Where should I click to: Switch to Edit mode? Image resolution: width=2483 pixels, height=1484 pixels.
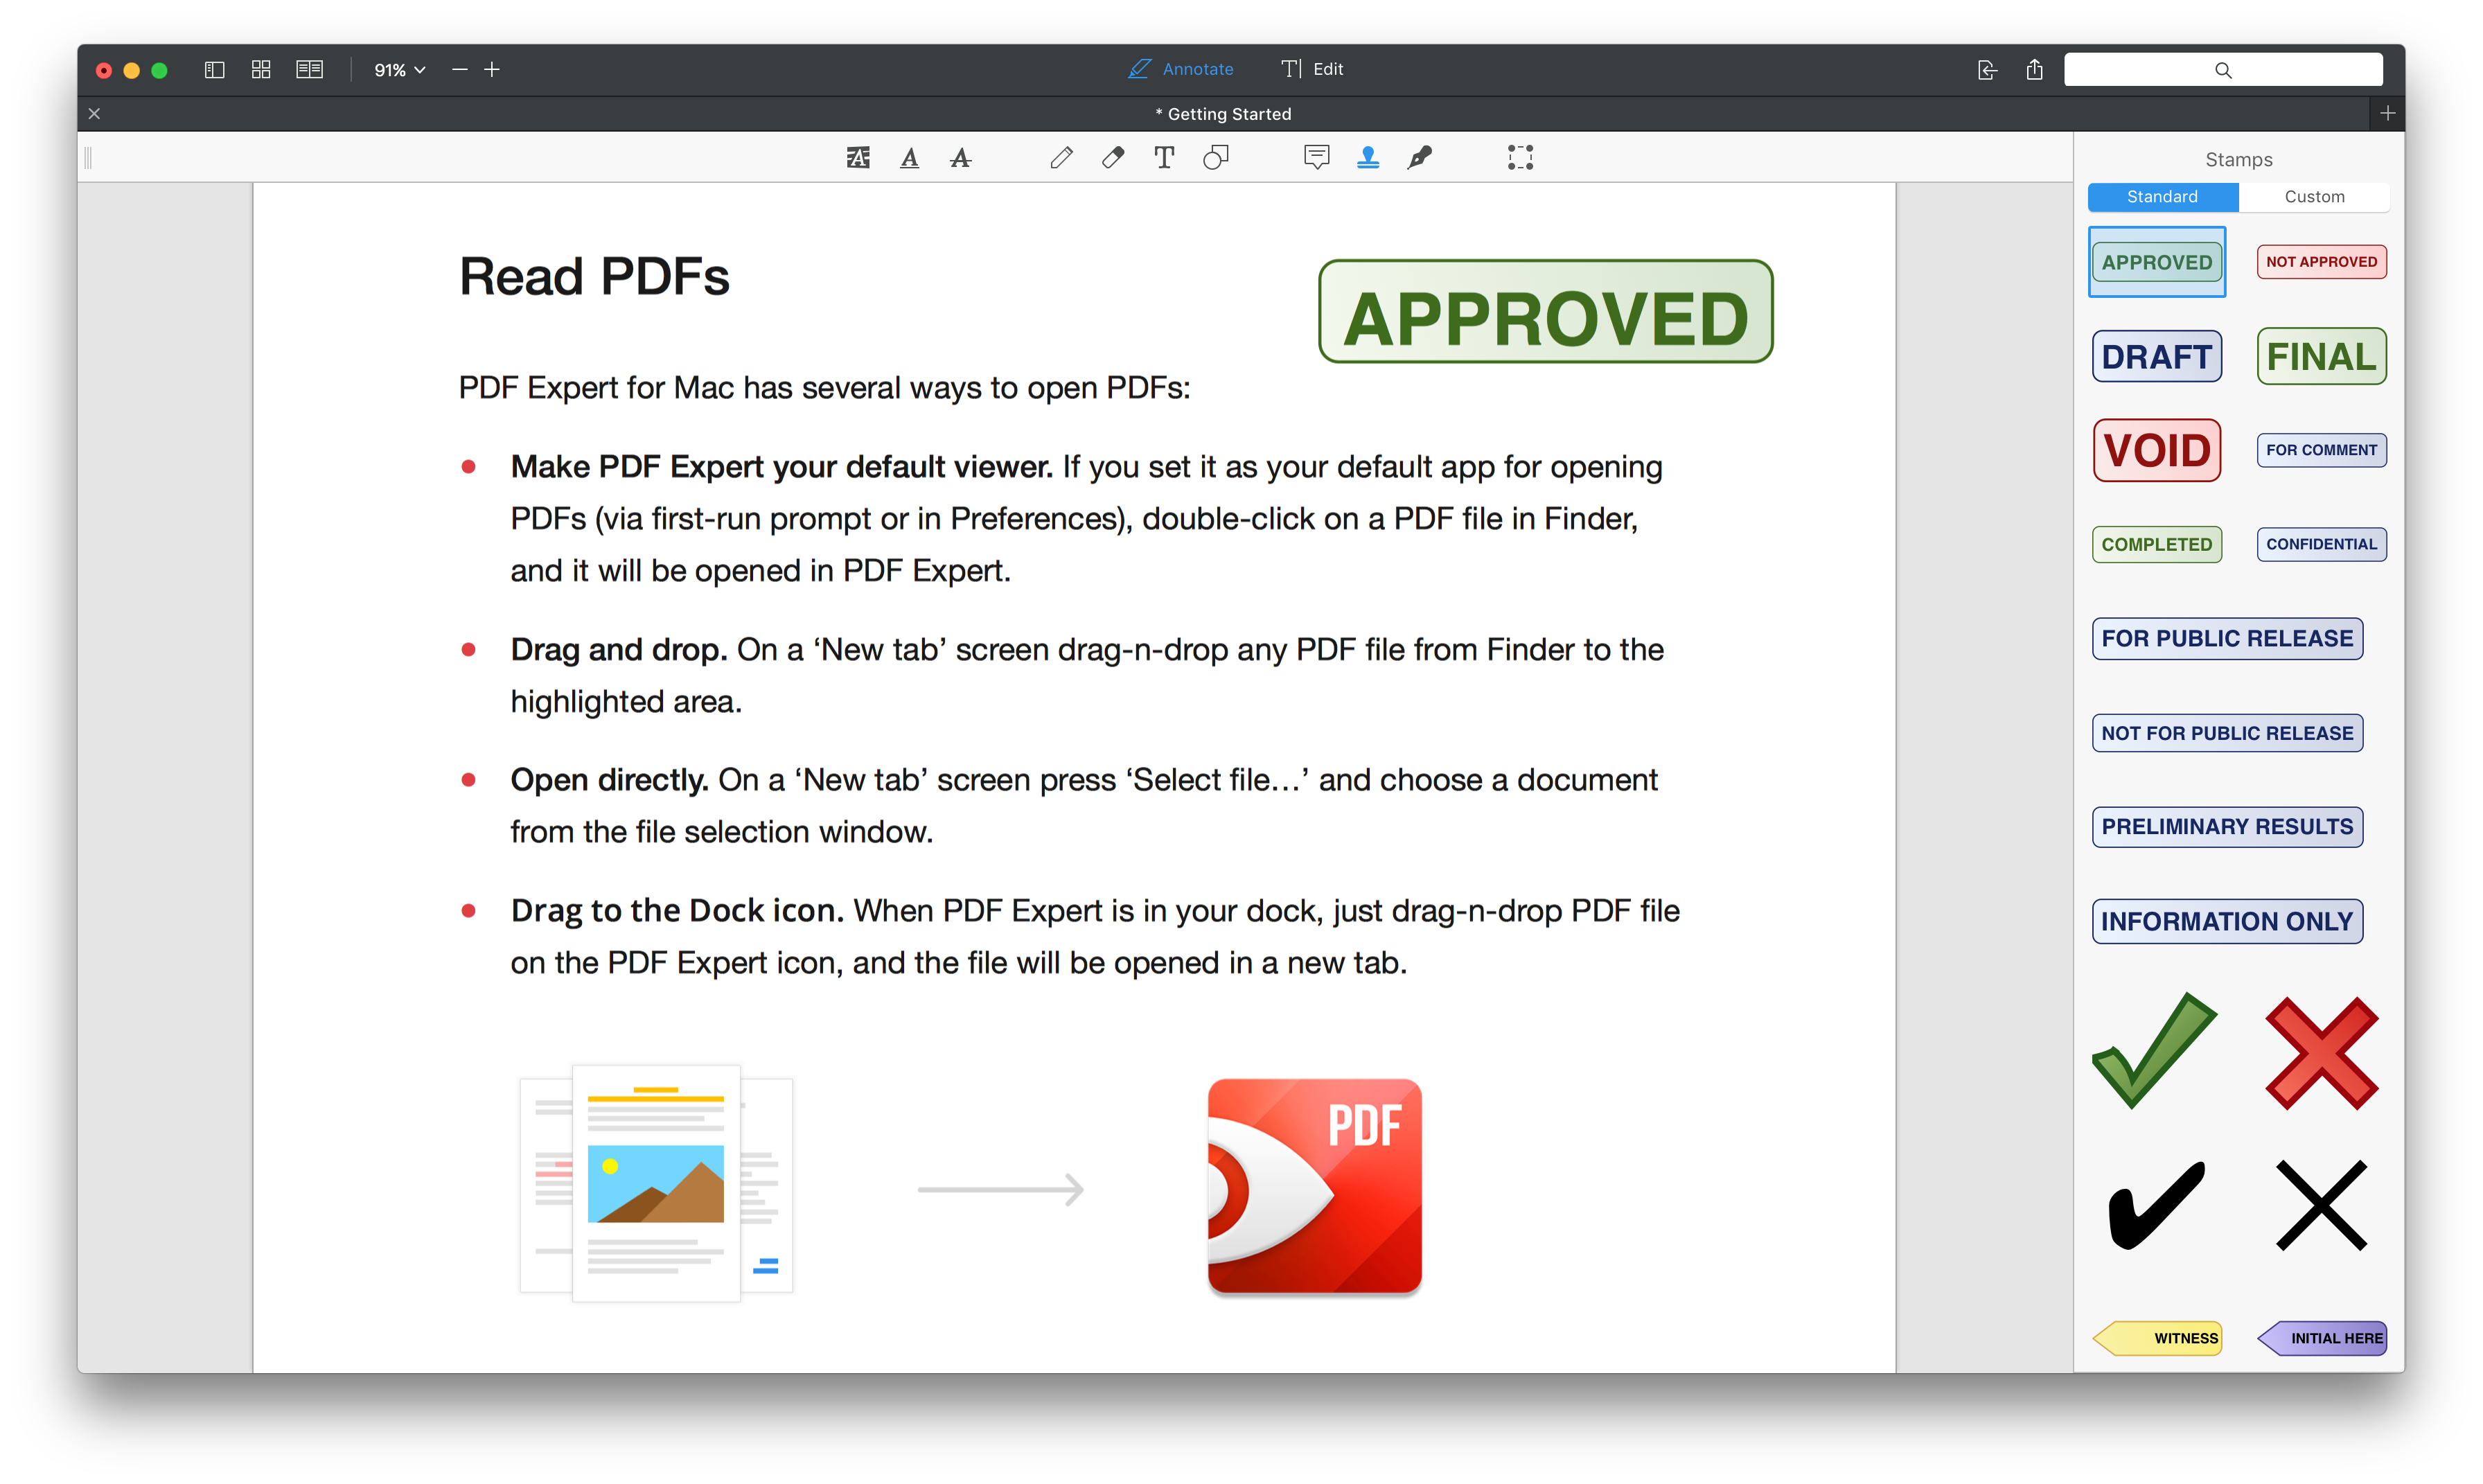point(1312,69)
